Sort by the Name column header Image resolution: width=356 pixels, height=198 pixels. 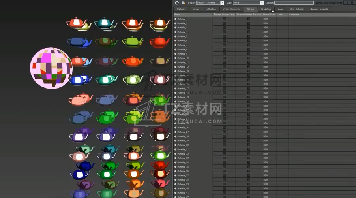tap(193, 15)
